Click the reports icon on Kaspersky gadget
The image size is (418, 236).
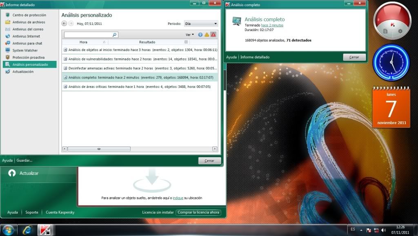[385, 31]
